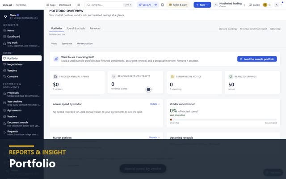Open the Vera AI assistant button
This screenshot has height=179, width=286.
(x=145, y=5)
